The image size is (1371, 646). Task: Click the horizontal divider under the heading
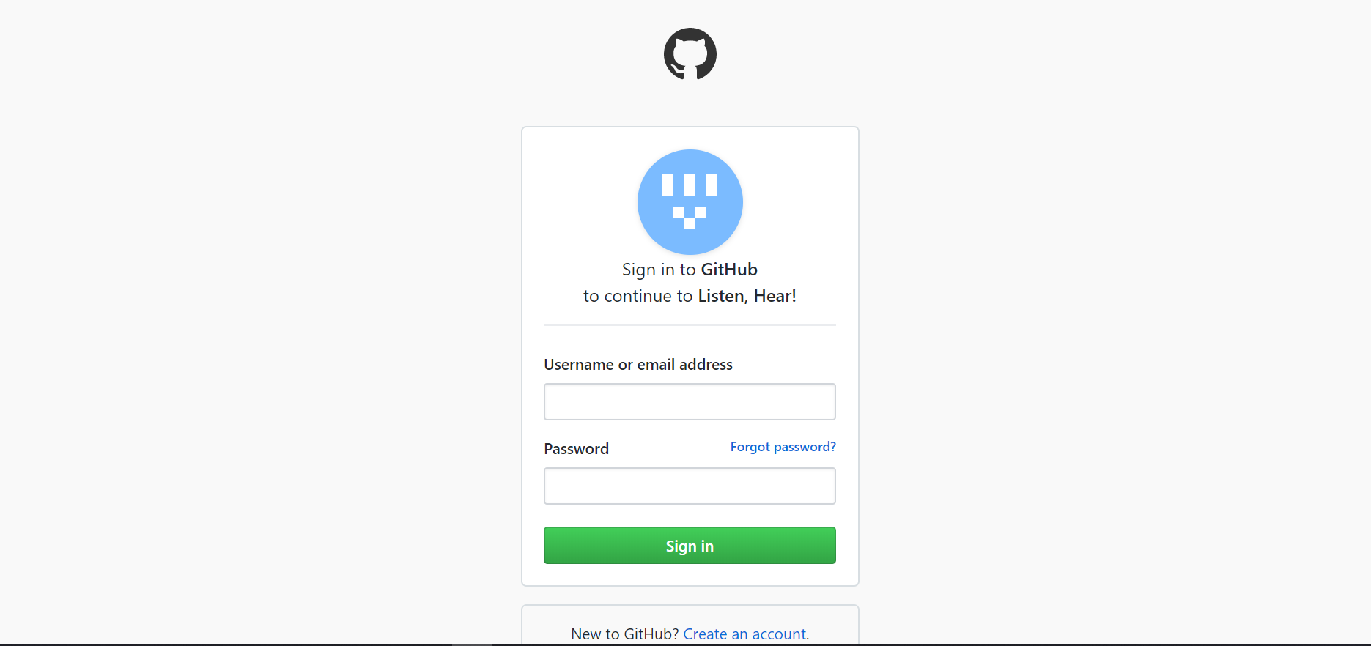tap(690, 325)
